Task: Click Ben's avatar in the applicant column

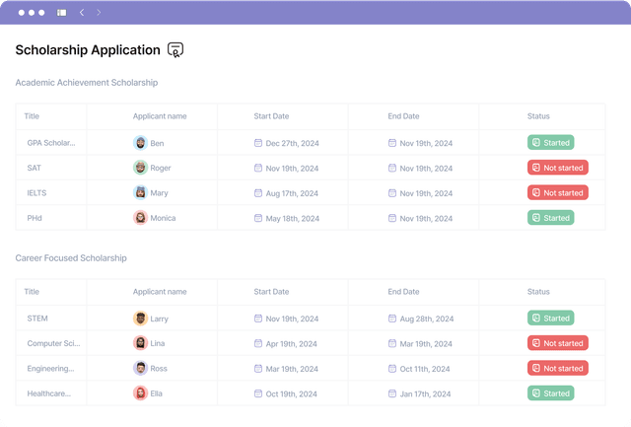Action: pos(140,143)
